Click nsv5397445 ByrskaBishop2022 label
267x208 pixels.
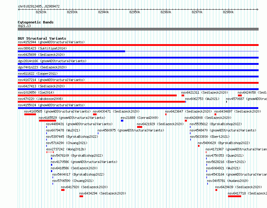tap(72, 137)
